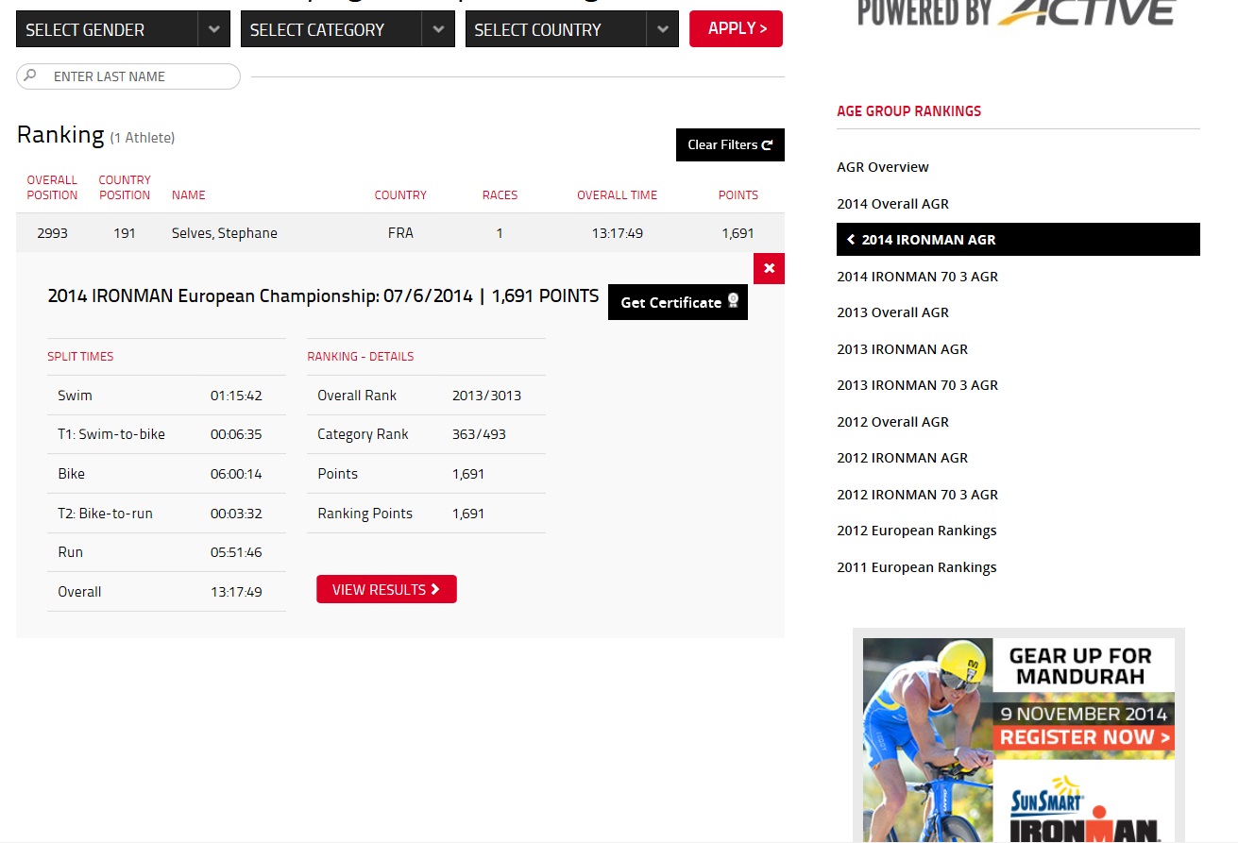Expand the Select Category dropdown
Screen dimensions: 1238x843
(348, 29)
